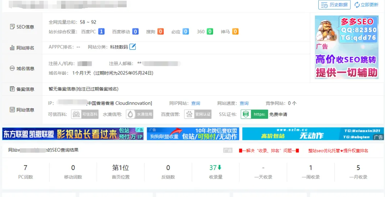The height and width of the screenshot is (197, 385).
Task: Click 立即更新 refresh link
Action: pos(366,5)
